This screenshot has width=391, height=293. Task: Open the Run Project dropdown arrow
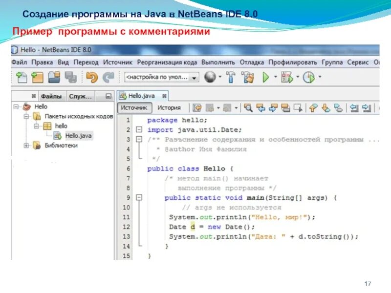click(x=276, y=77)
